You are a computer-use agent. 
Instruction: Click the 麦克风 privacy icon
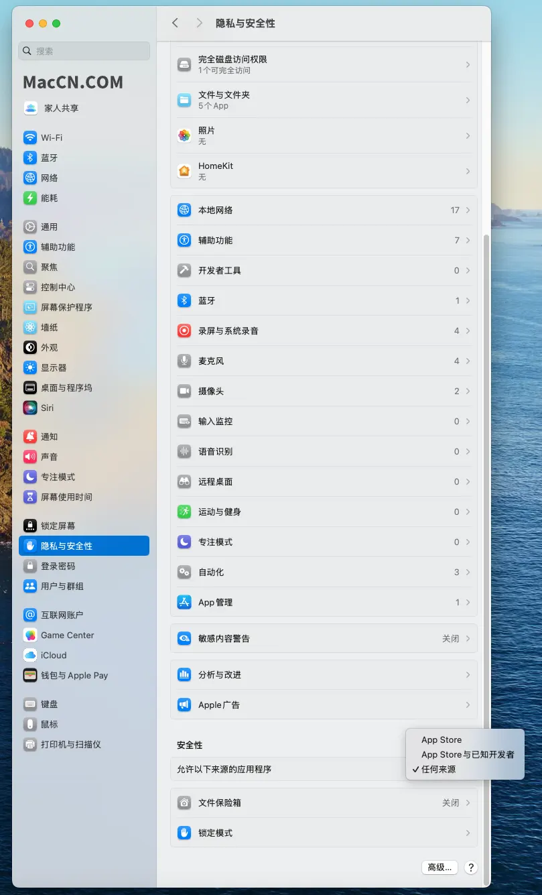pos(184,361)
